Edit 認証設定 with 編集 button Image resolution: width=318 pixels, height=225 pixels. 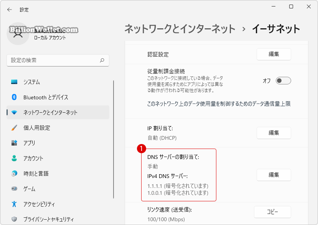274,54
